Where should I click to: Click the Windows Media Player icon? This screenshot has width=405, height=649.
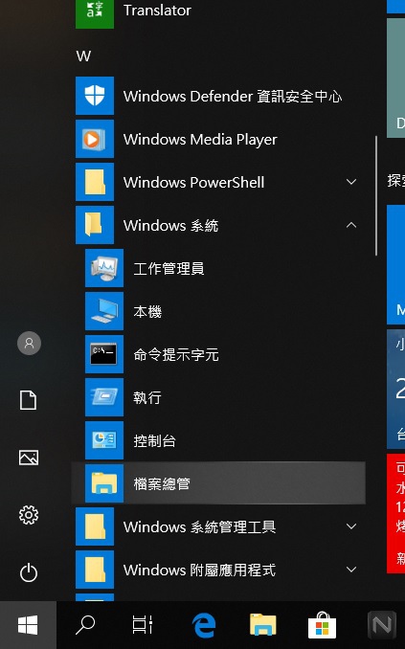[x=95, y=139]
